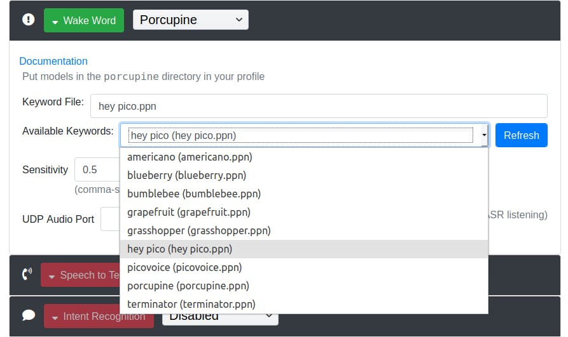Expand the red Speech to Text button
Image resolution: width=568 pixels, height=337 pixels.
81,275
